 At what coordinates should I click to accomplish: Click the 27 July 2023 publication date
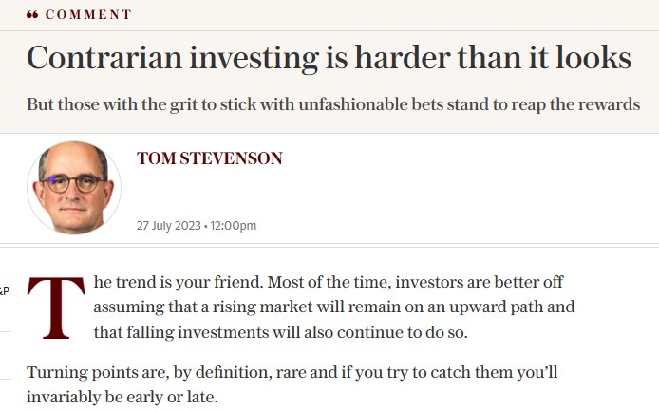168,226
